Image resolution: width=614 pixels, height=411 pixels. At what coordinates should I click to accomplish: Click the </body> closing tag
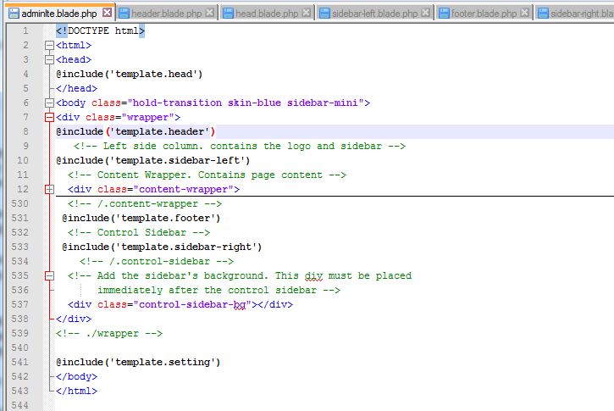point(76,377)
